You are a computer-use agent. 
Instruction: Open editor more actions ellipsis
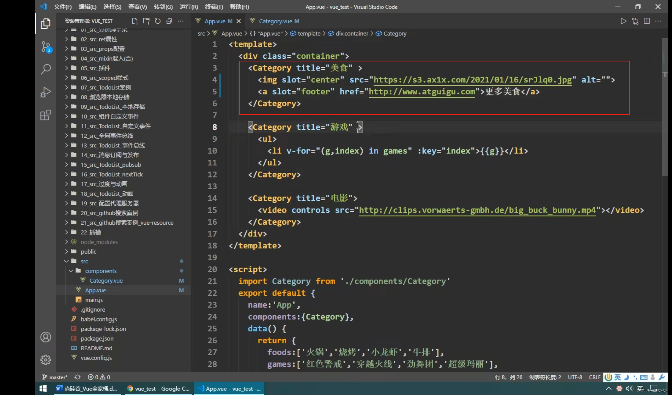tap(658, 21)
